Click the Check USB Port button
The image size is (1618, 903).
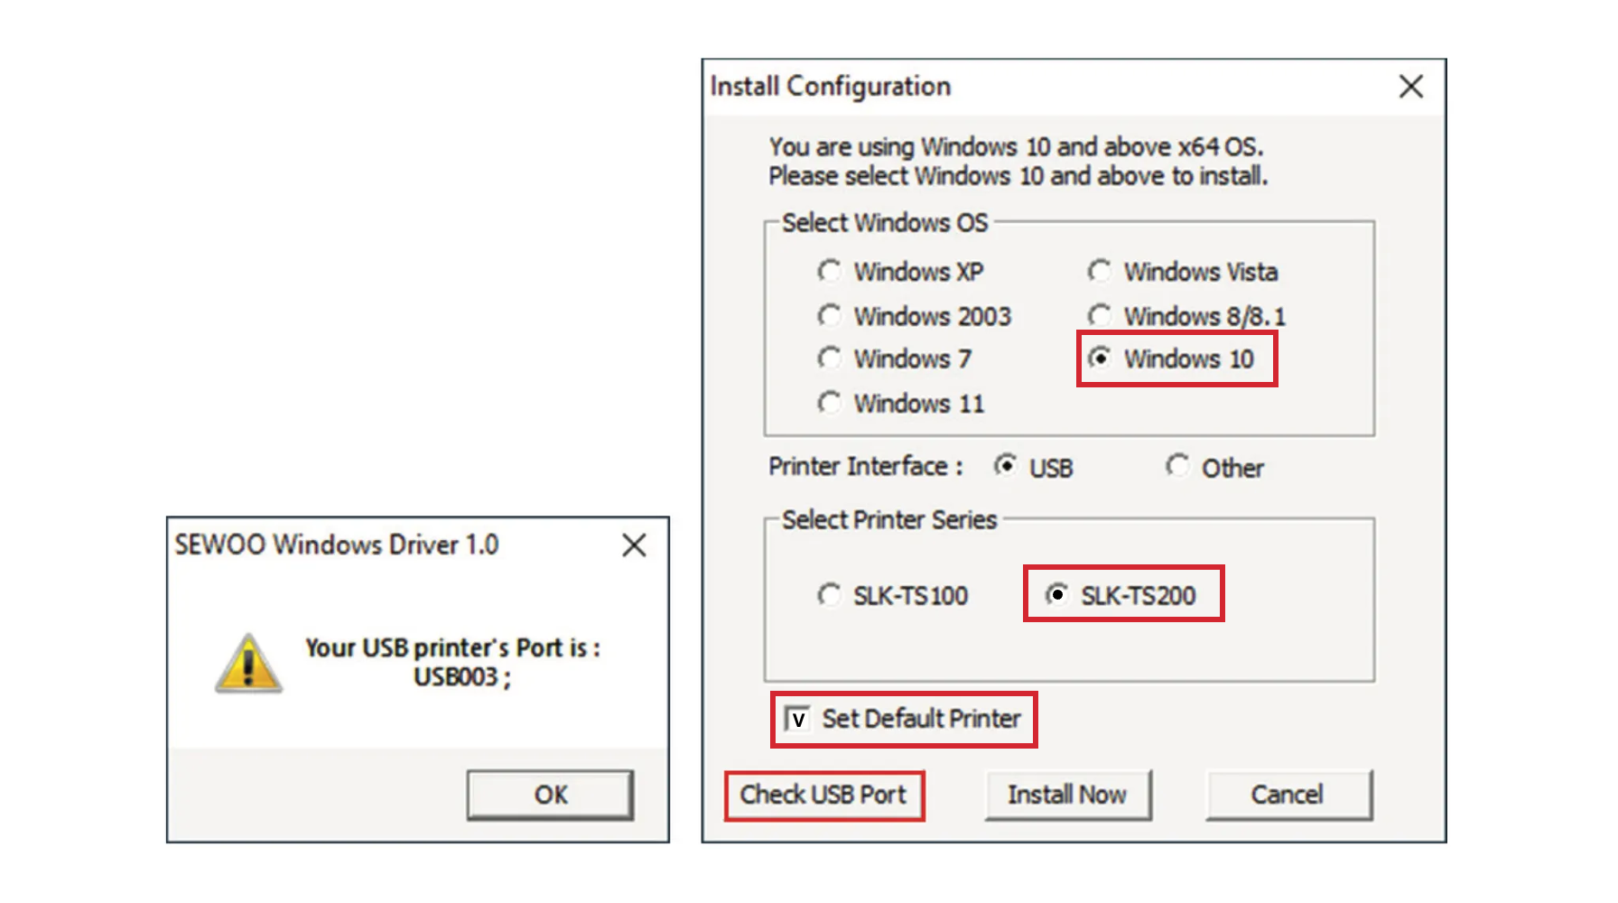pyautogui.click(x=823, y=795)
